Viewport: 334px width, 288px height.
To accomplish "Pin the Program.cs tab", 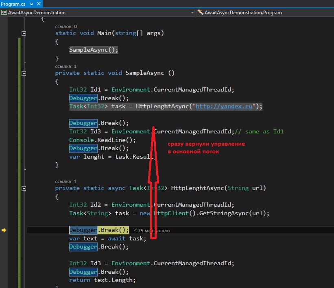I will (31, 4).
